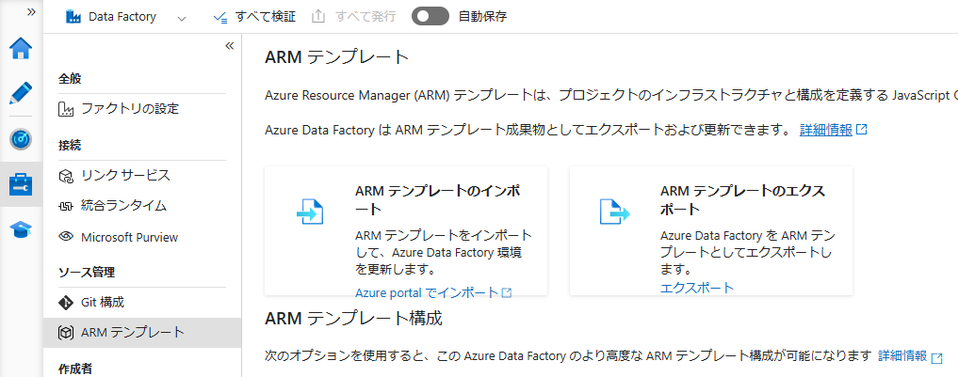Click the integration runtime icon

[65, 206]
